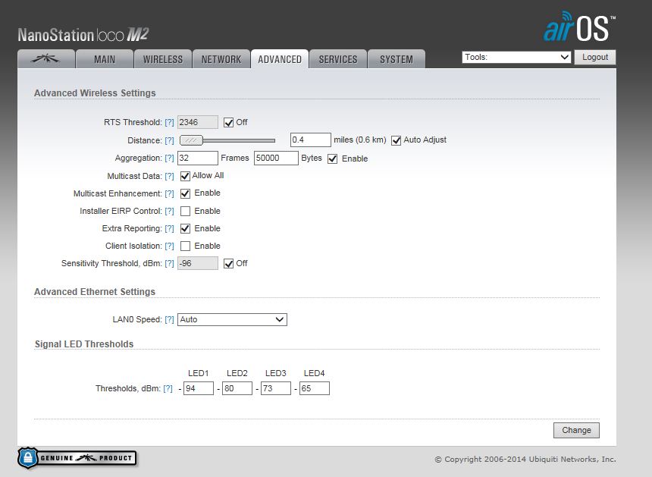Switch to the SYSTEM tab

click(397, 59)
